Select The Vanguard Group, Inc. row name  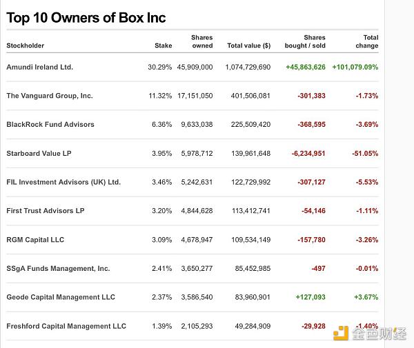[x=49, y=96]
